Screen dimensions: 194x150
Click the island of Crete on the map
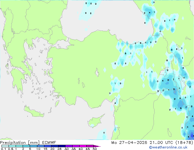click(34, 112)
